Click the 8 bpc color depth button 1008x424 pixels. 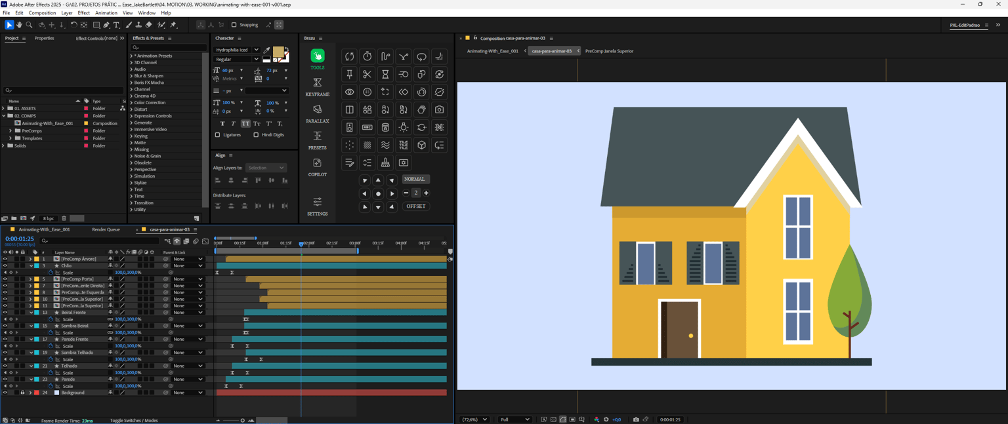pos(49,218)
